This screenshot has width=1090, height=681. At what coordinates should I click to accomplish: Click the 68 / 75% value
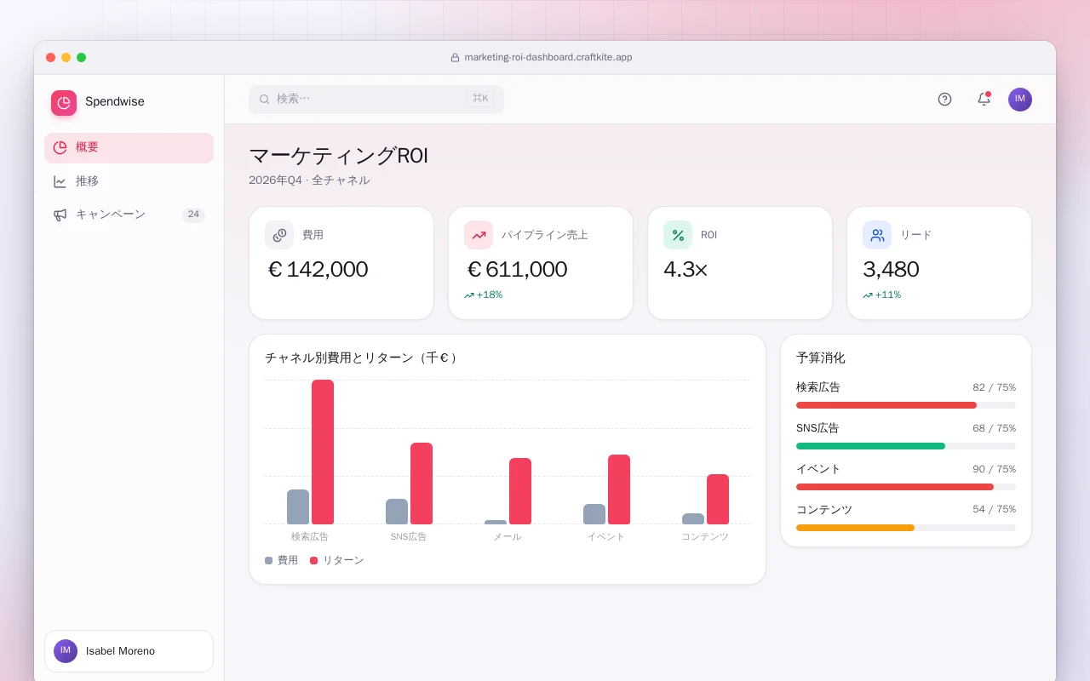995,428
